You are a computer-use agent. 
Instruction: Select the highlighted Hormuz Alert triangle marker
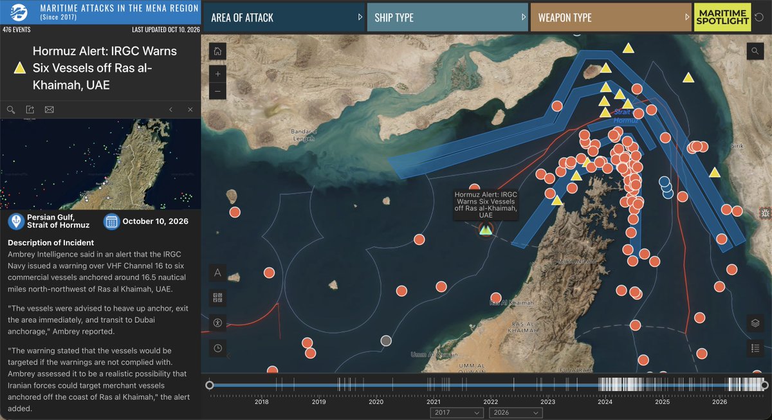[x=486, y=230]
